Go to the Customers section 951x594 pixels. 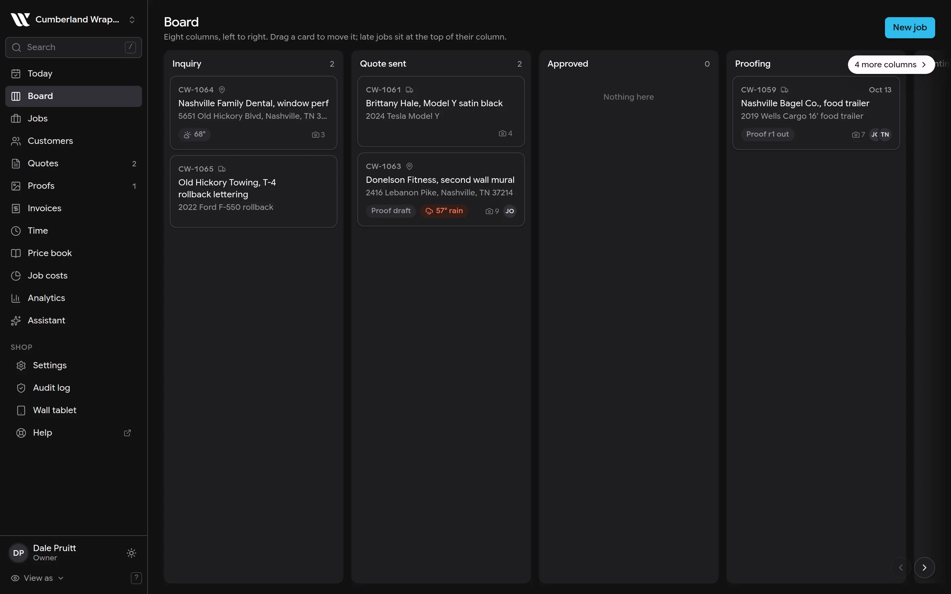point(74,141)
